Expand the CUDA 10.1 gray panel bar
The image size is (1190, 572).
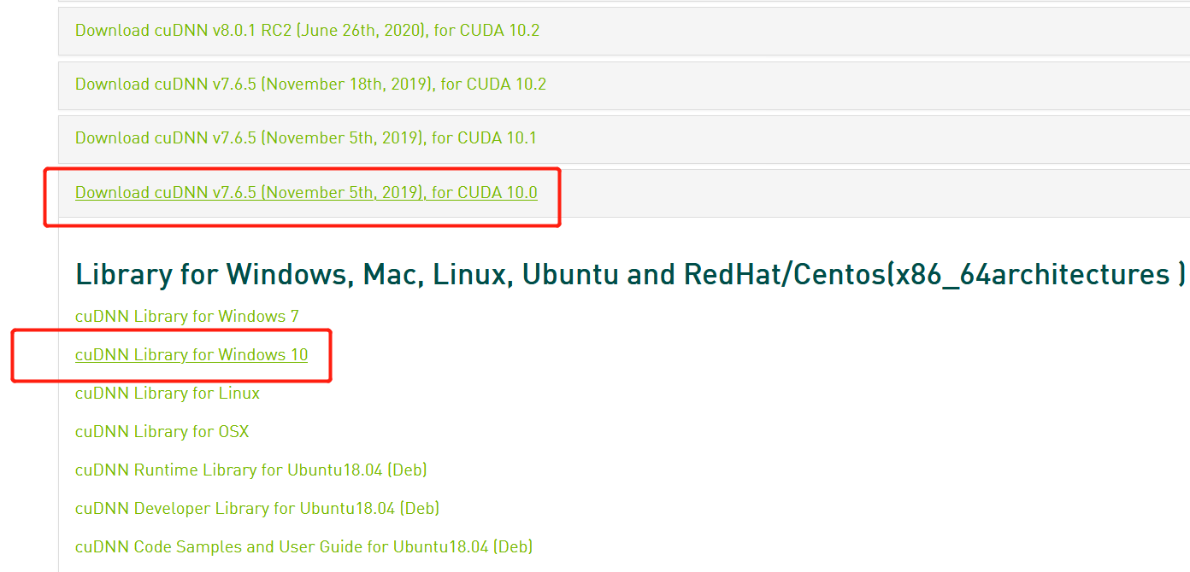pos(855,138)
